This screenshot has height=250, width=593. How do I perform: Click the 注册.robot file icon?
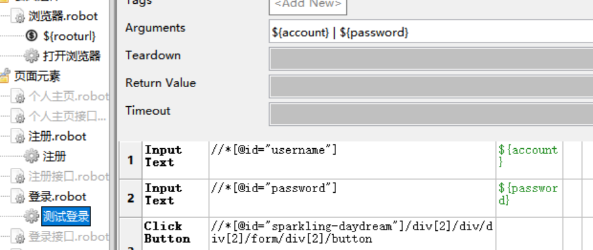pyautogui.click(x=18, y=136)
